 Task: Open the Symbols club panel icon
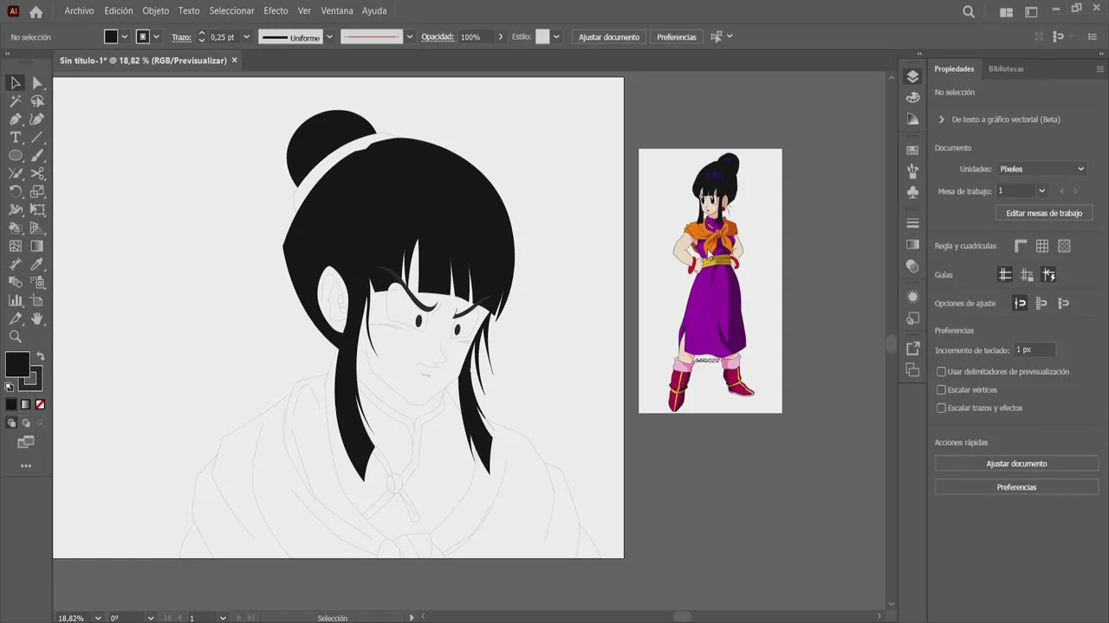tap(912, 192)
